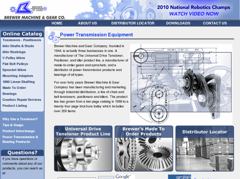Open the HOME menu item
Screen dimensions: 240x179
pyautogui.click(x=57, y=23)
